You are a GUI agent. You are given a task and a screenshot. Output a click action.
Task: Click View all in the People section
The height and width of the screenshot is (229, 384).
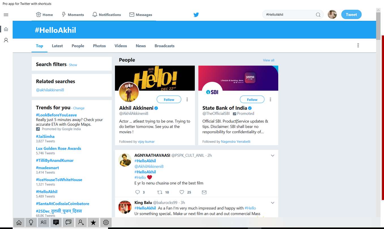click(x=269, y=60)
